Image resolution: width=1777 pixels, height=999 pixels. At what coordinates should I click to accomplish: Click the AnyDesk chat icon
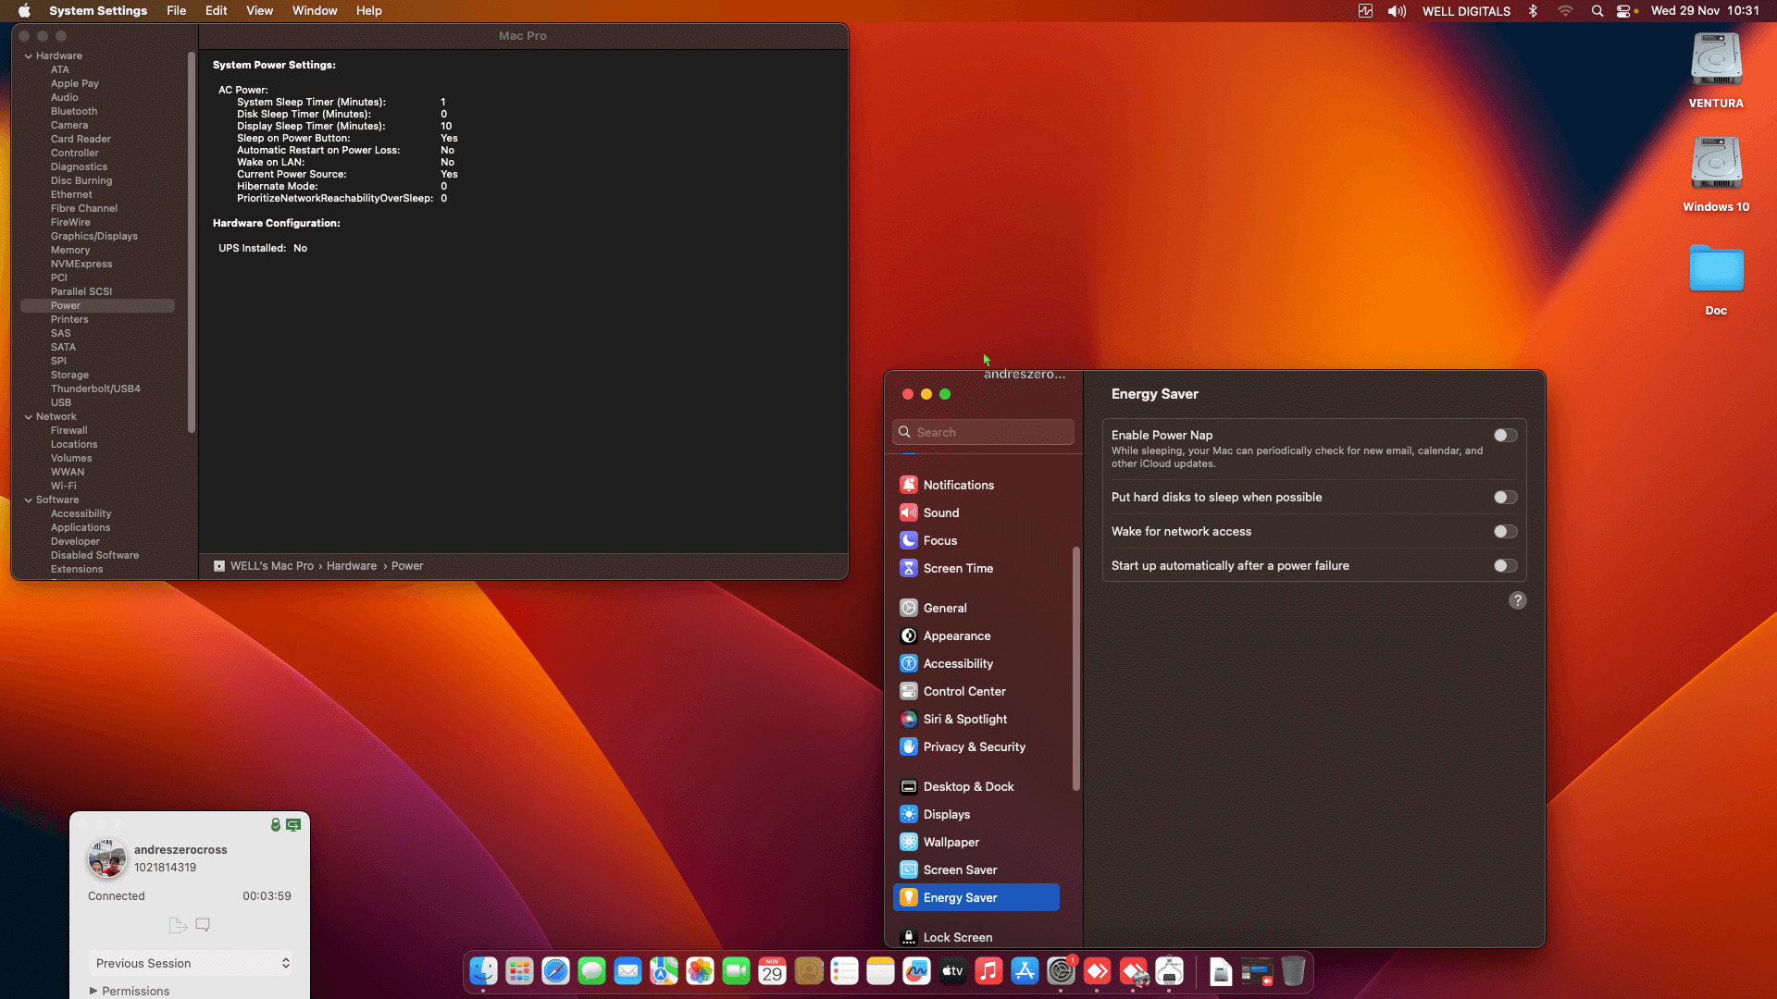point(203,924)
